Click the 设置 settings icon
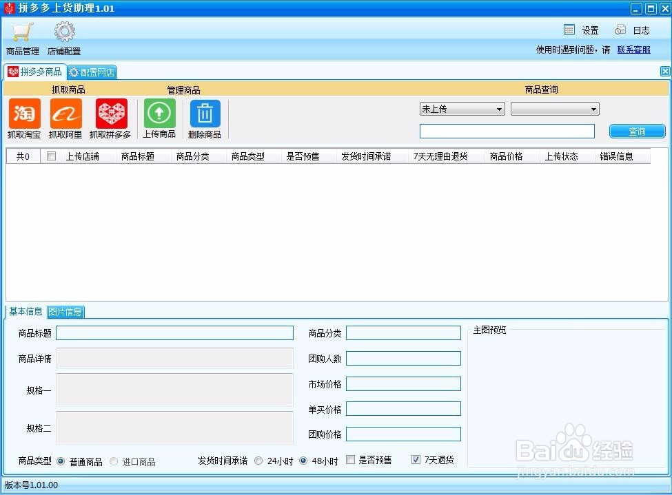Image resolution: width=672 pixels, height=495 pixels. coord(569,30)
